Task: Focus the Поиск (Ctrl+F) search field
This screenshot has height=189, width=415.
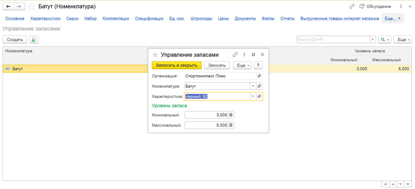Action: point(333,40)
